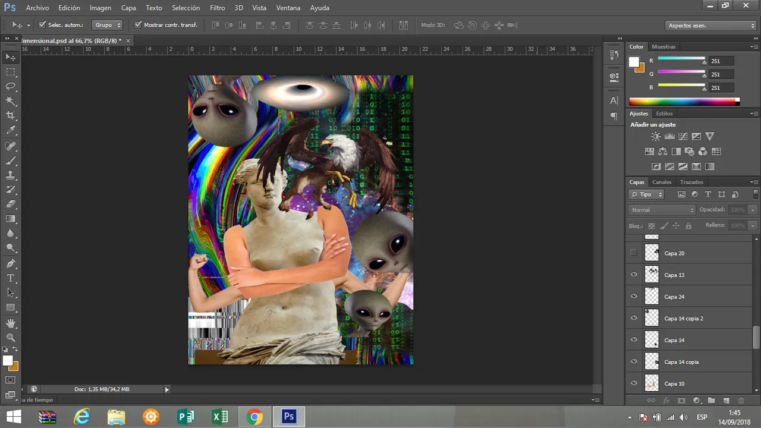The image size is (761, 428).
Task: Switch to the Muestras tab
Action: click(x=663, y=46)
